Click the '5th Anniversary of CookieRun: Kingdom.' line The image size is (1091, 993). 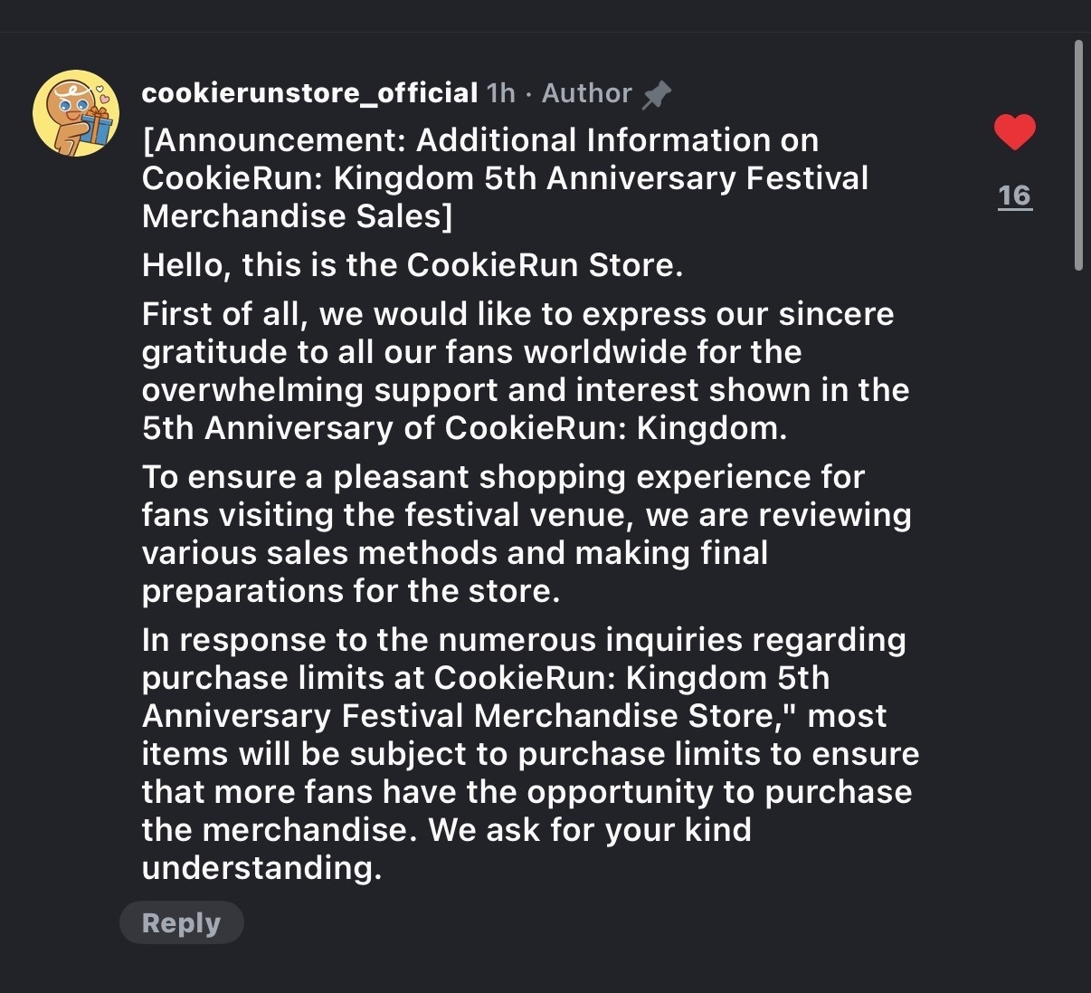464,428
